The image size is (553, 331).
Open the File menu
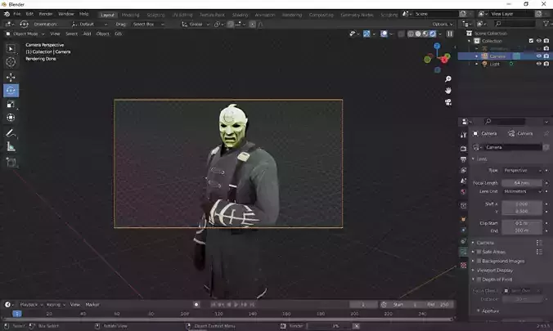(x=17, y=14)
